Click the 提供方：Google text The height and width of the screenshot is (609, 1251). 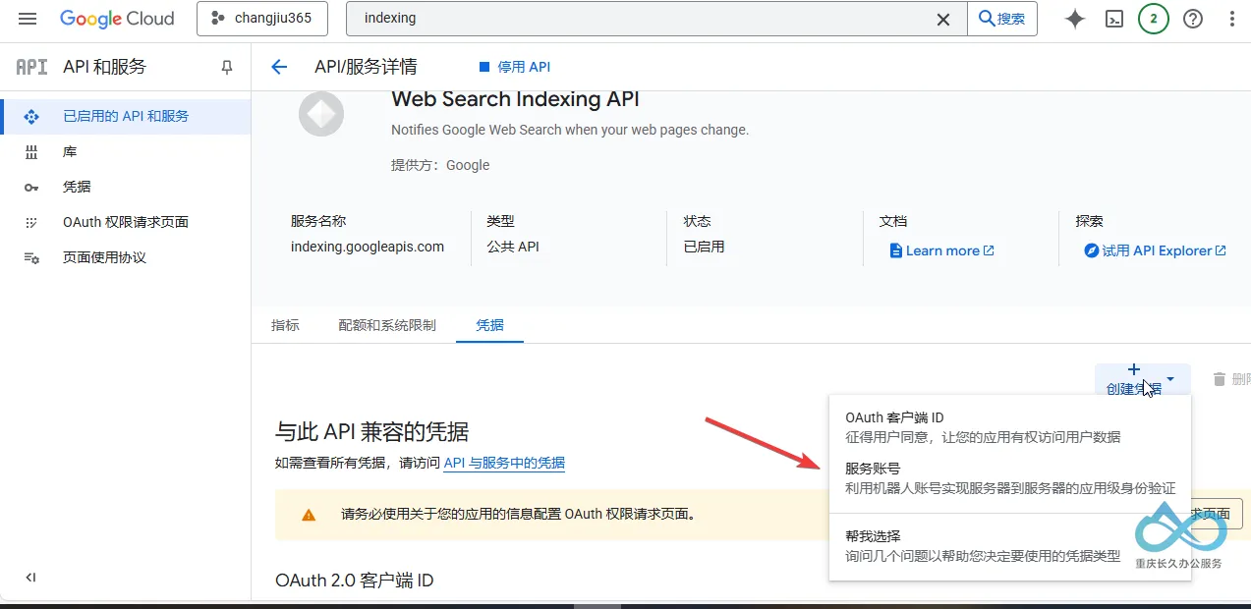point(440,165)
